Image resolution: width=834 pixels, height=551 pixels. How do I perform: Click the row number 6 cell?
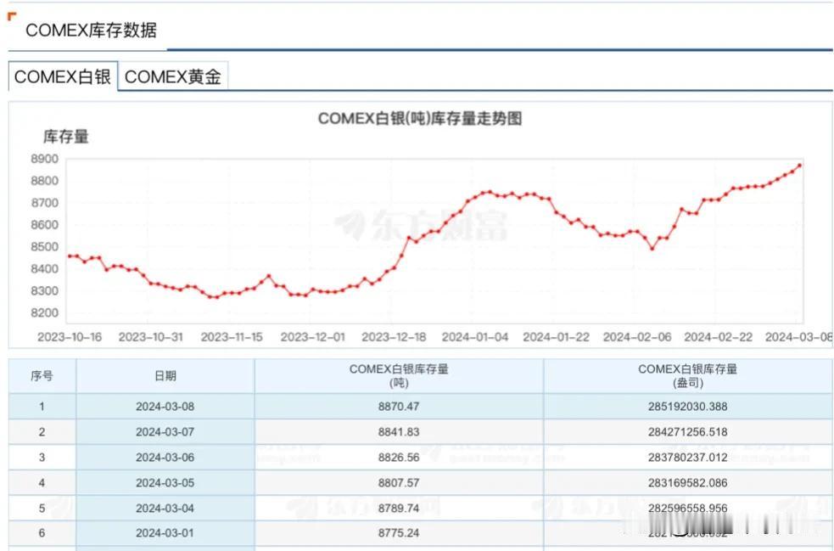(x=42, y=533)
